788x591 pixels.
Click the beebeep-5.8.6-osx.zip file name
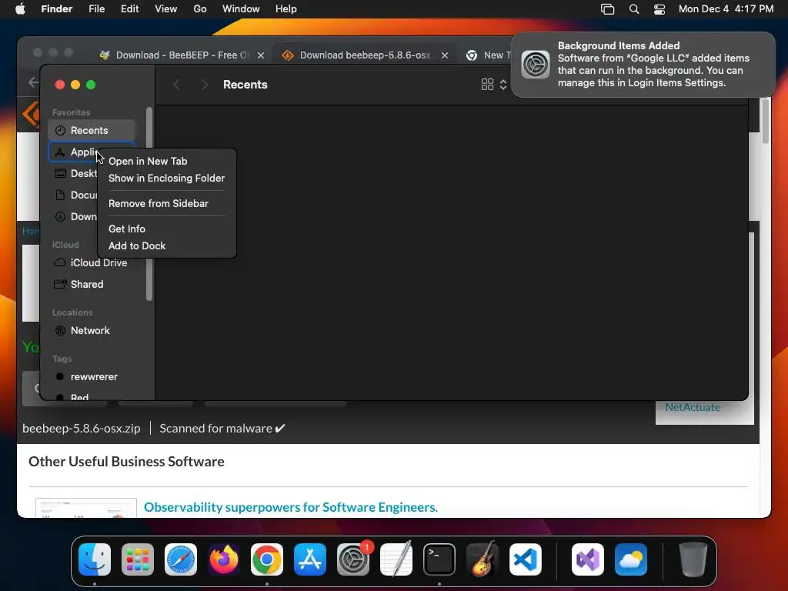point(82,429)
